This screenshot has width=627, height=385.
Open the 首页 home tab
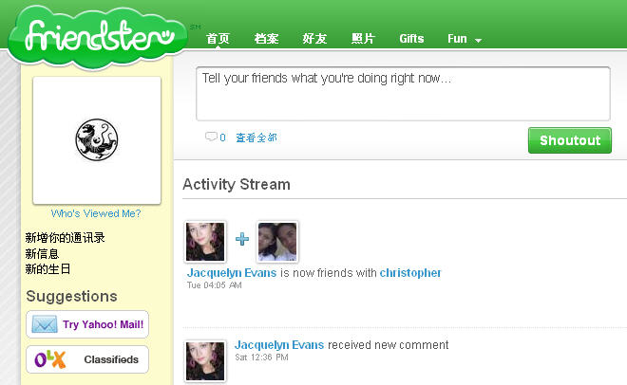[218, 39]
